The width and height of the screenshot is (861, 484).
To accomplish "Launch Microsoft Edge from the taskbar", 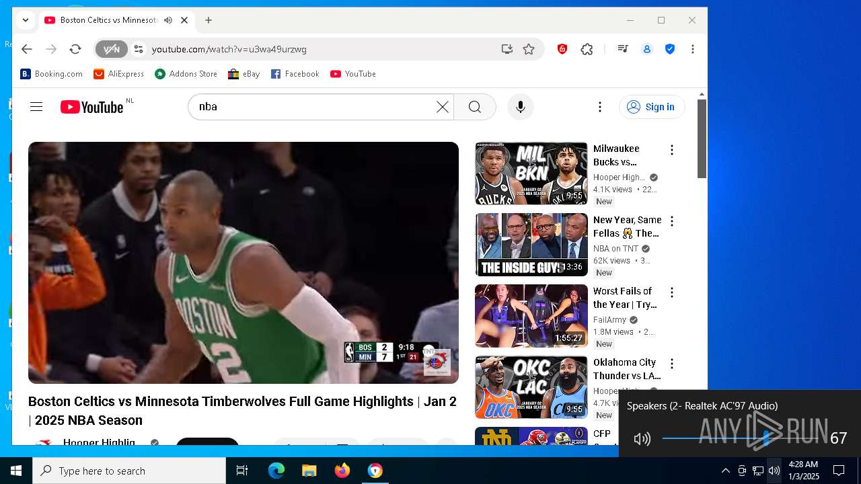I will 276,471.
